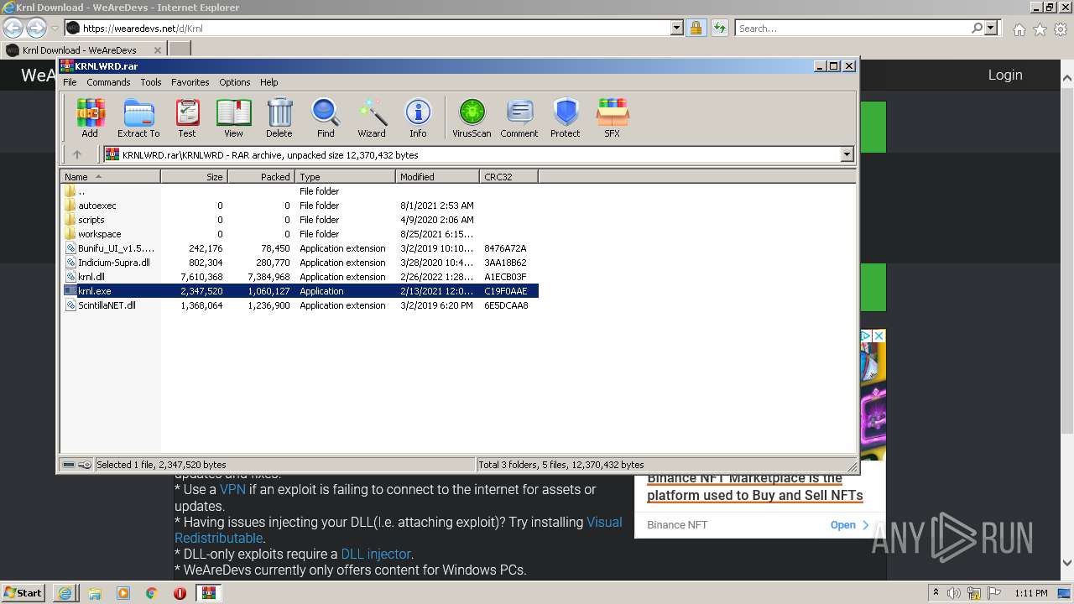Click the browser Back button

[x=13, y=28]
